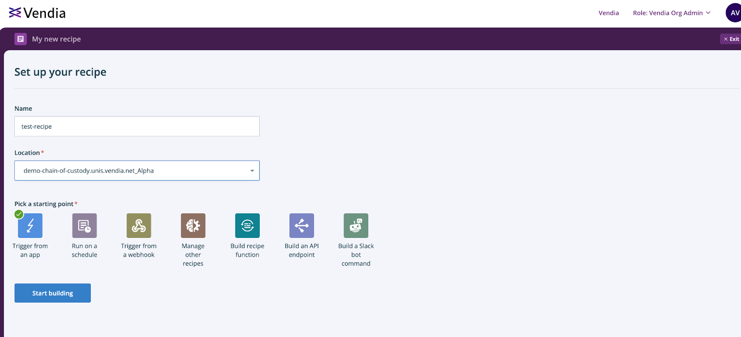Screen dimensions: 741x337
Task: Pick the Trigger from a webhook icon
Action: pyautogui.click(x=138, y=225)
